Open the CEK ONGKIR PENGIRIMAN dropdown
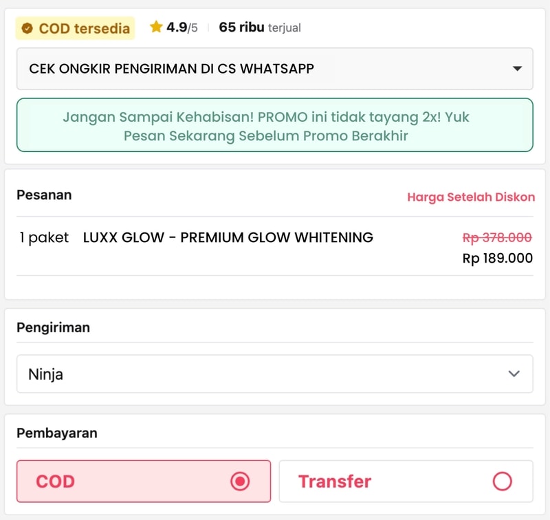 pyautogui.click(x=274, y=69)
